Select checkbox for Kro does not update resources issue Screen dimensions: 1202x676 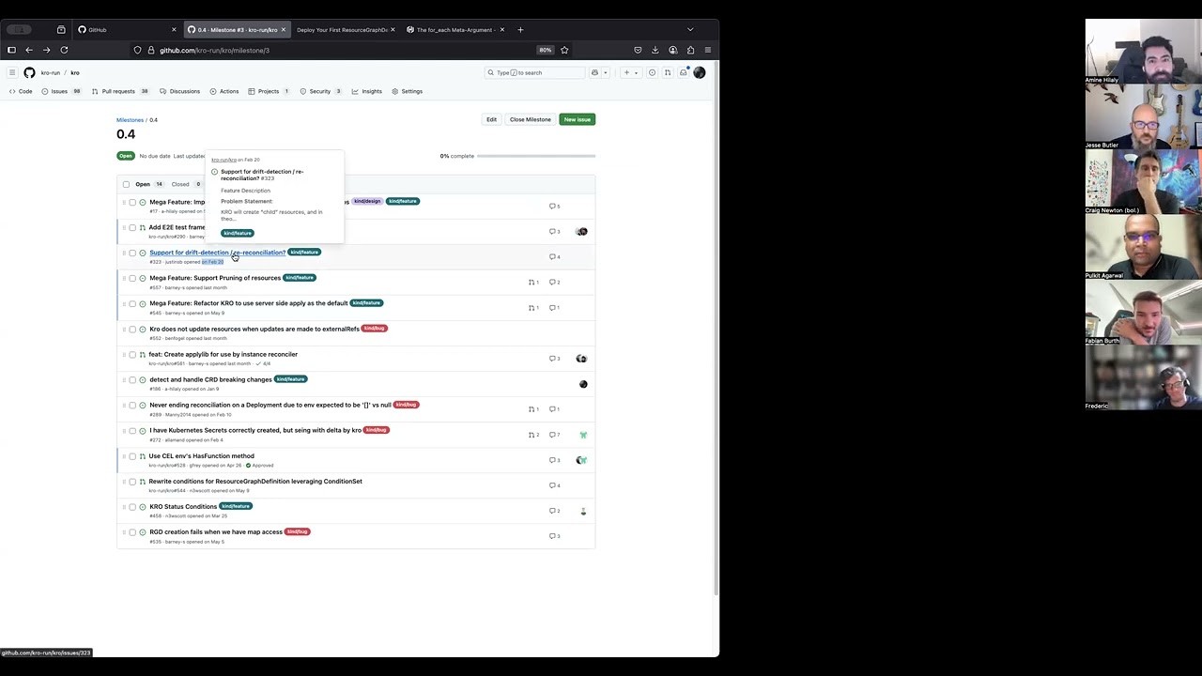click(132, 330)
